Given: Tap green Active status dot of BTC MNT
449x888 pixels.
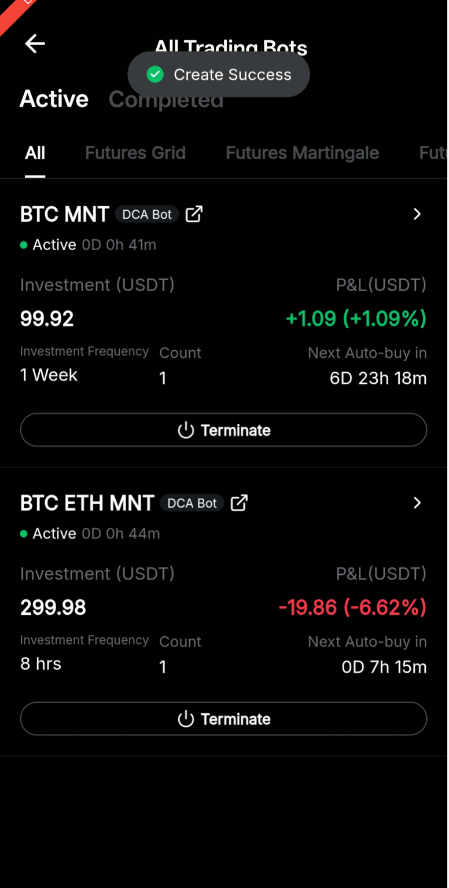Looking at the screenshot, I should (24, 245).
